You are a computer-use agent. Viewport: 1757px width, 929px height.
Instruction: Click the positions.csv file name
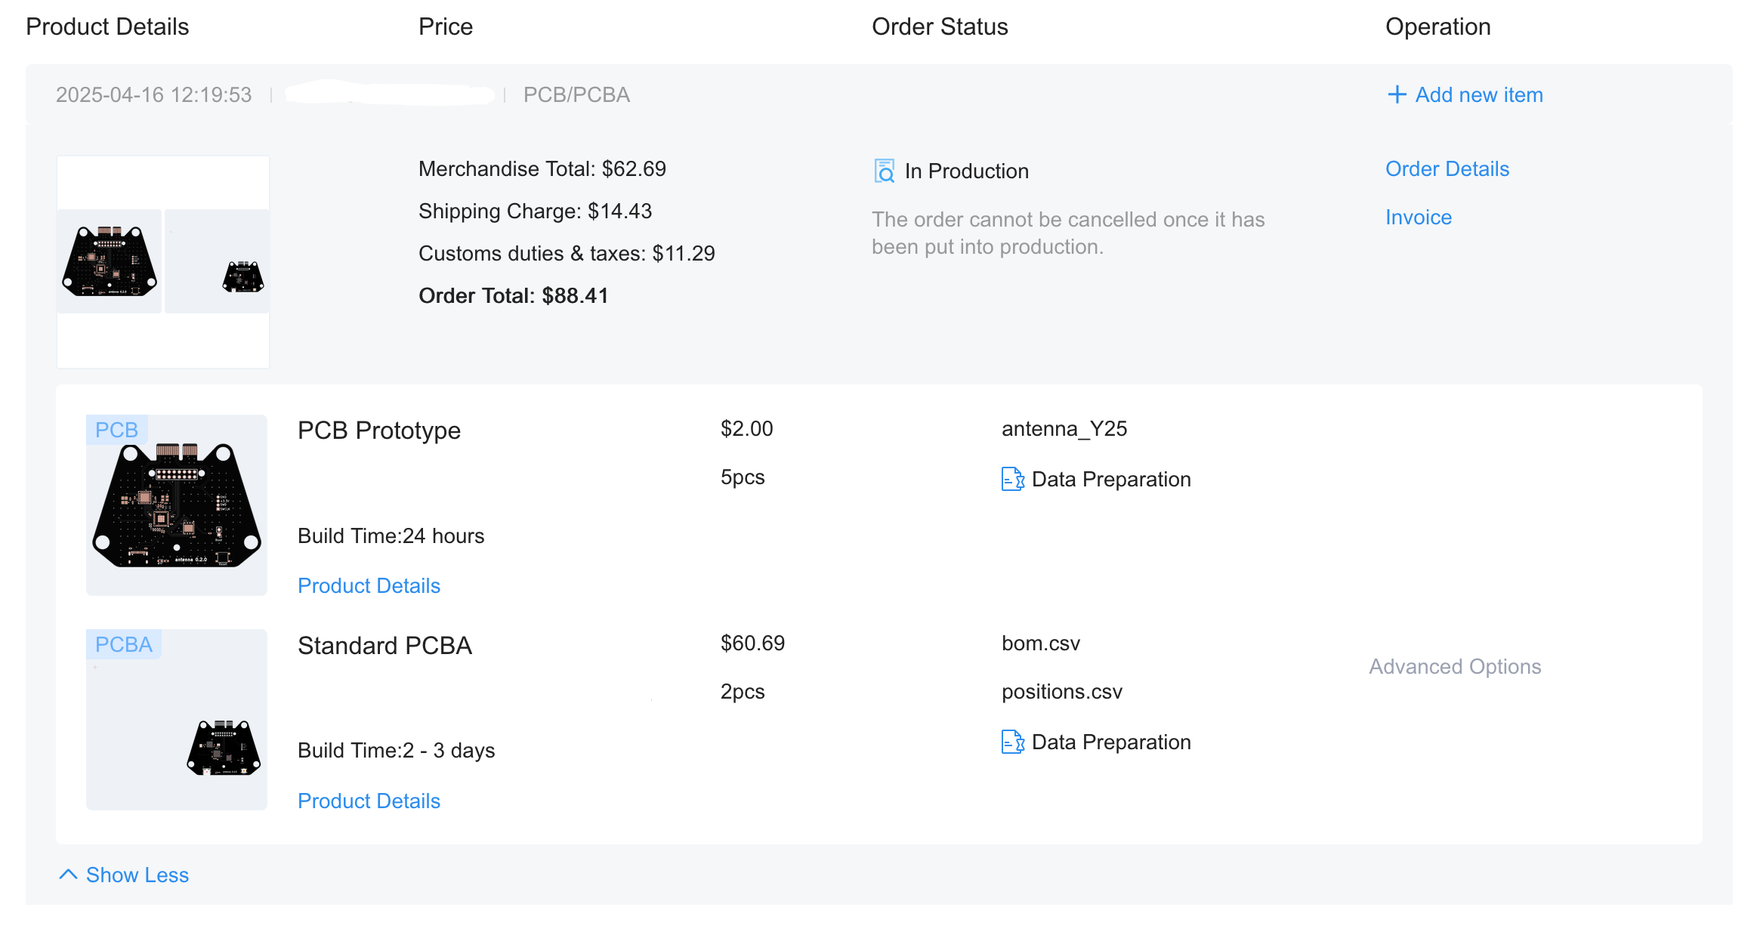(x=1061, y=692)
